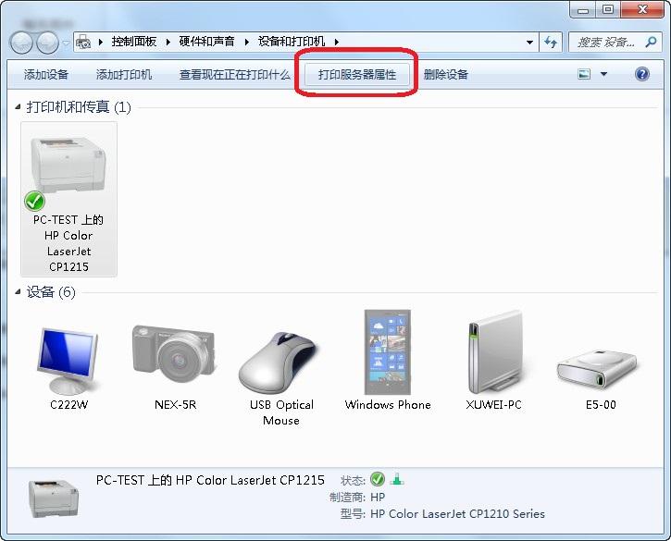The height and width of the screenshot is (541, 671).
Task: Open 打印服务器属性
Action: click(x=356, y=75)
